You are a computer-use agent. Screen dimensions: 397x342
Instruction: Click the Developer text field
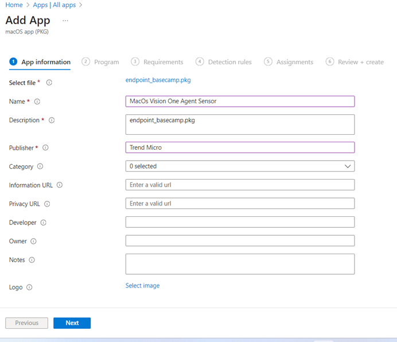240,222
